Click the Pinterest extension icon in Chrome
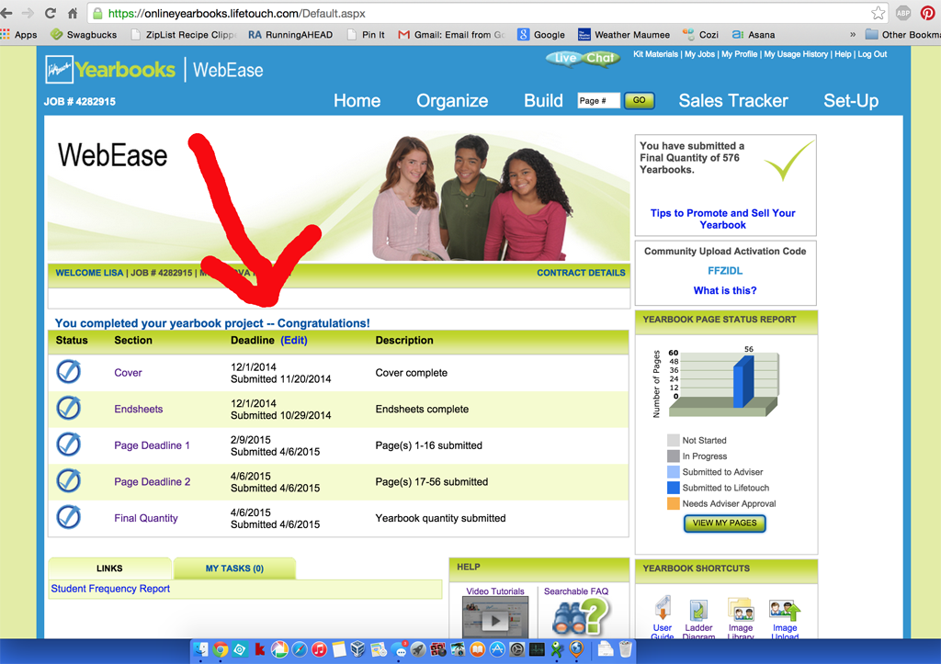Image resolution: width=941 pixels, height=664 pixels. coord(928,13)
